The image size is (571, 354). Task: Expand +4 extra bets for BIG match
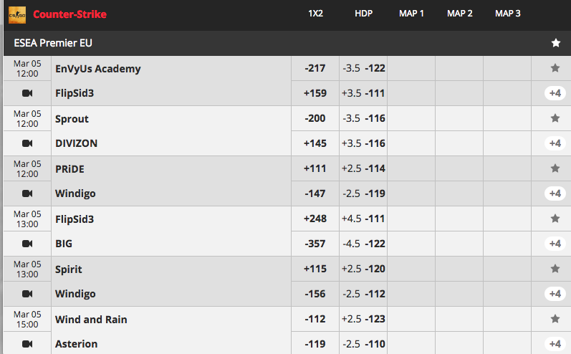pos(555,244)
